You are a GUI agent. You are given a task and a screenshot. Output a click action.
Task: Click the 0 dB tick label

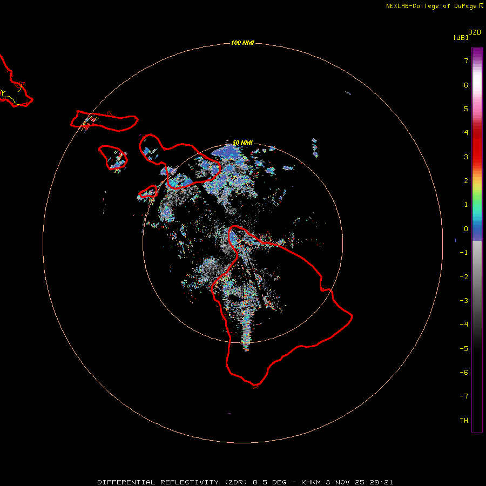tap(466, 229)
